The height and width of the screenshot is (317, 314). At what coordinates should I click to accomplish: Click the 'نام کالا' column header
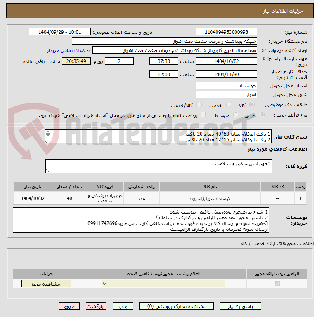point(210,187)
